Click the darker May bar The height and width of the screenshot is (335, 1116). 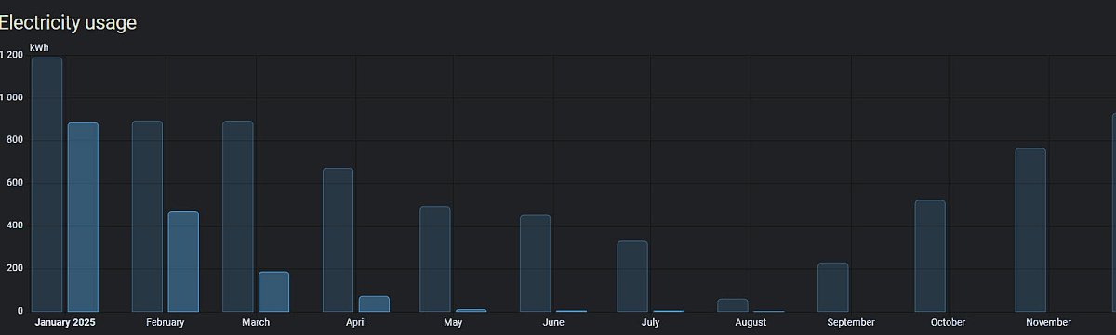tap(434, 259)
